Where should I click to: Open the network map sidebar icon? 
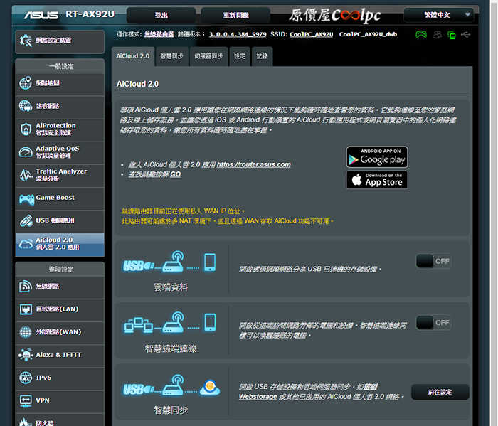pyautogui.click(x=26, y=83)
